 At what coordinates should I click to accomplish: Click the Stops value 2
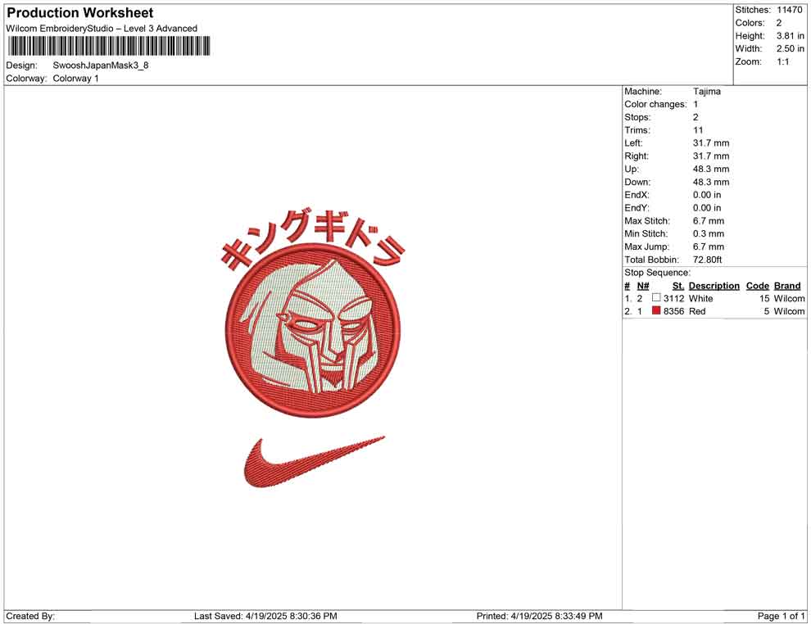pos(695,117)
